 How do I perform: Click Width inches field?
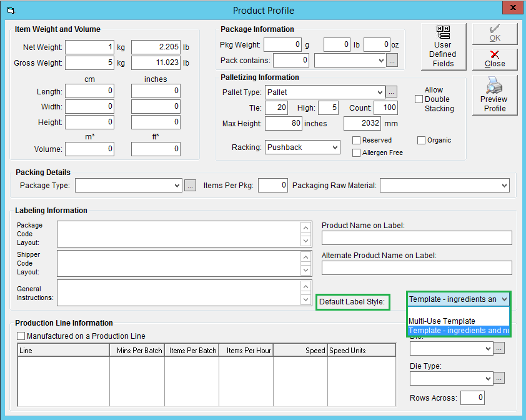point(156,107)
